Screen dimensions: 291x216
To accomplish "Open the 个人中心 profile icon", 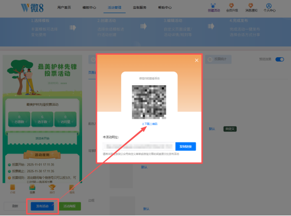I will 269,6.
